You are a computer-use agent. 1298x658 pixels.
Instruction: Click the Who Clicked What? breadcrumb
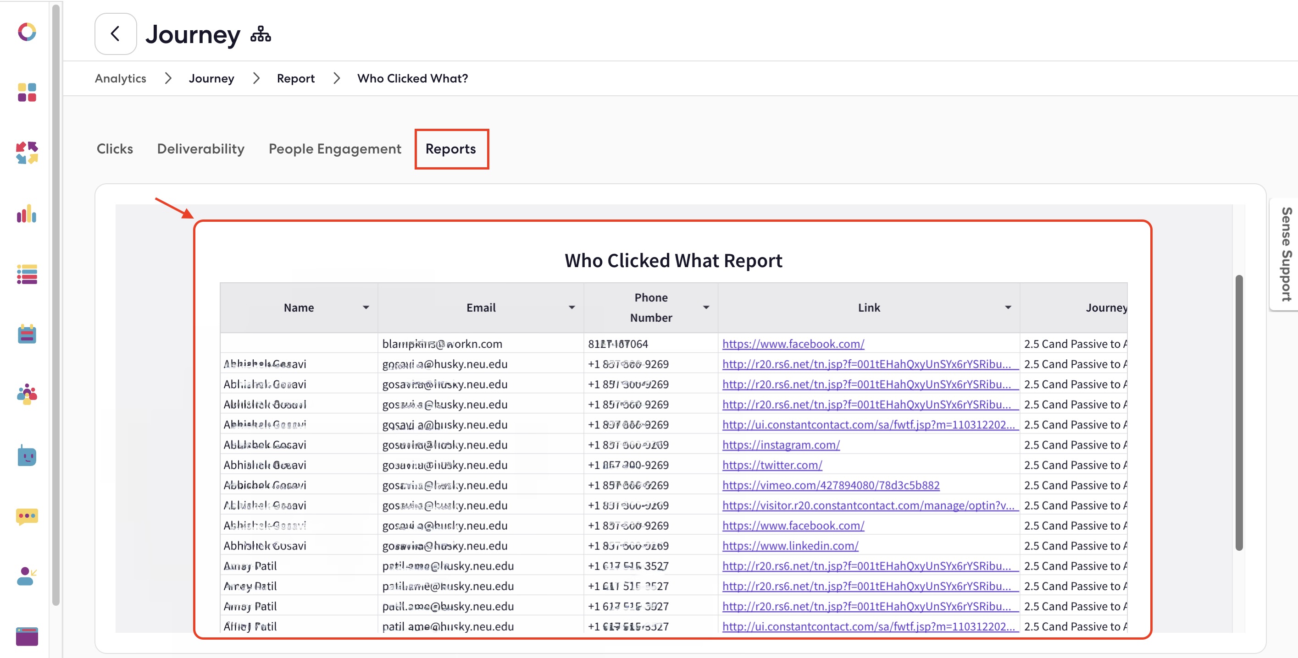point(413,78)
